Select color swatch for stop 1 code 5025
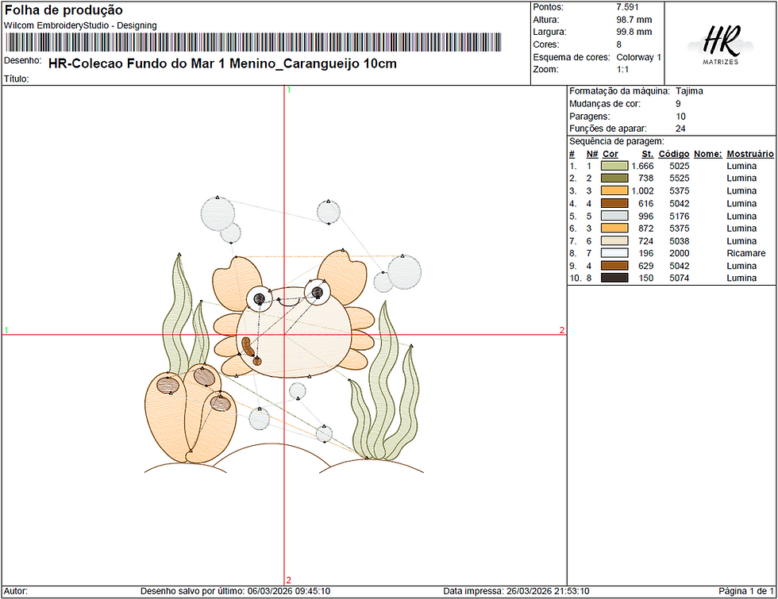778x599 pixels. 614,166
